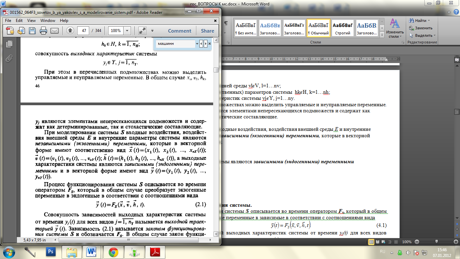
Task: Open Photoshop from the taskbar
Action: [52, 252]
